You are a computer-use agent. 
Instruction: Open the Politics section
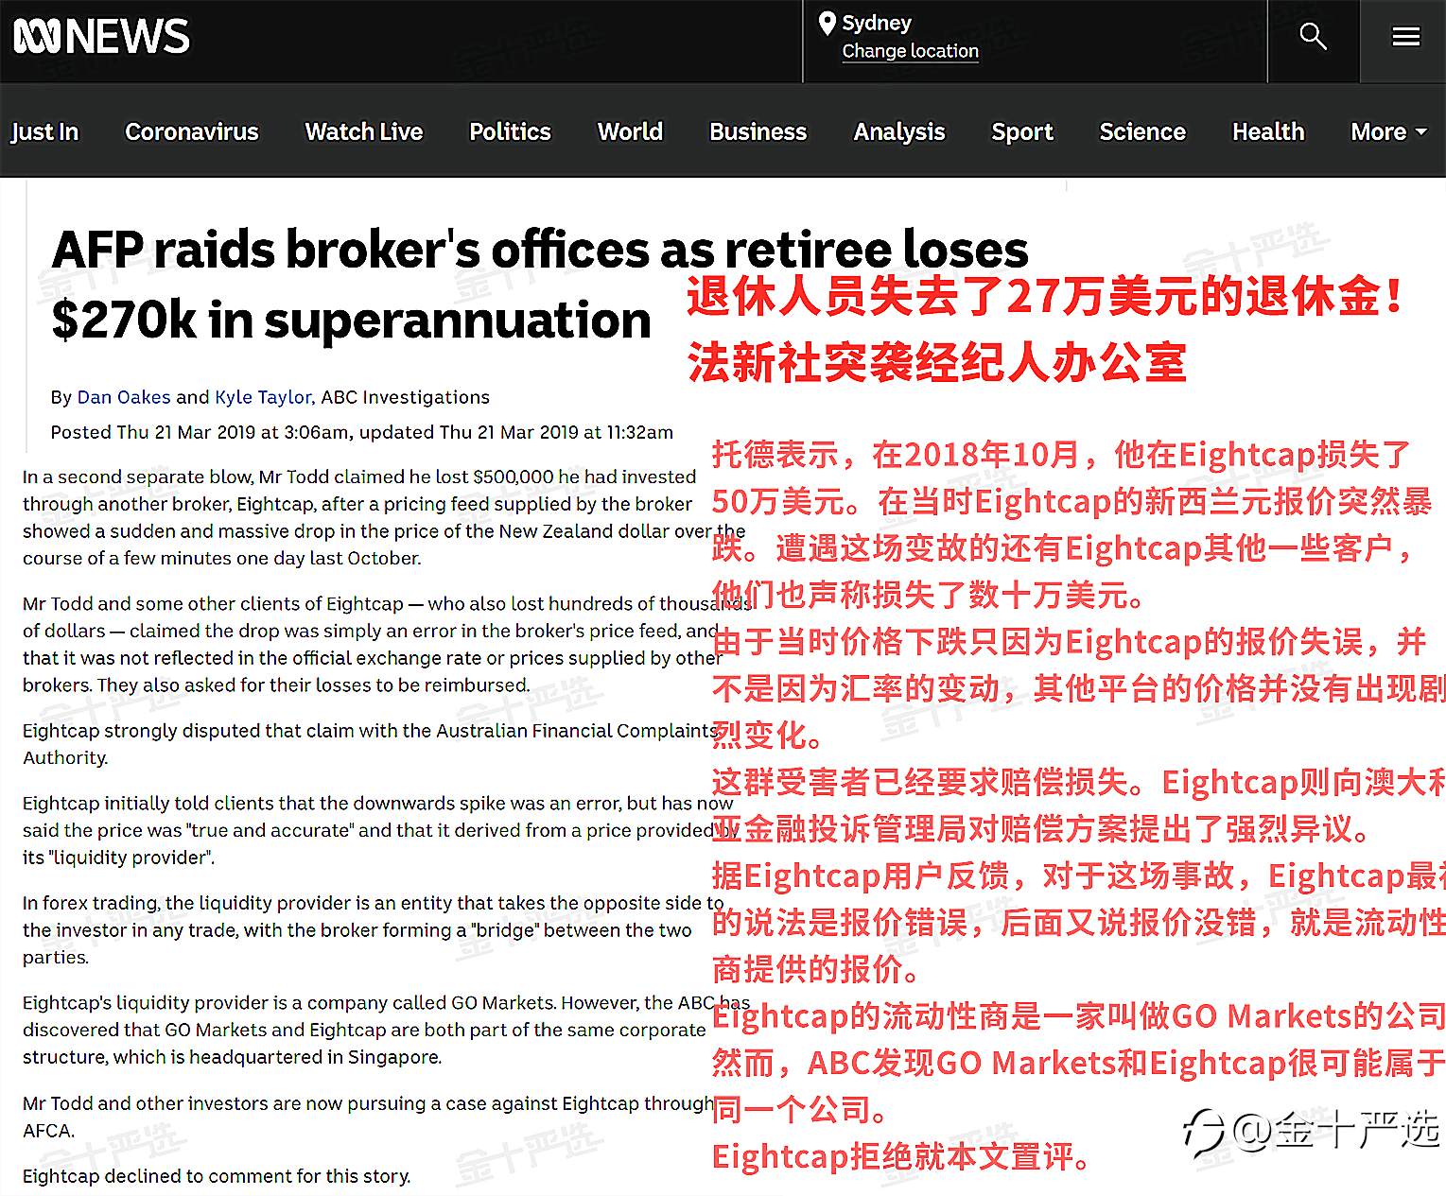(510, 131)
